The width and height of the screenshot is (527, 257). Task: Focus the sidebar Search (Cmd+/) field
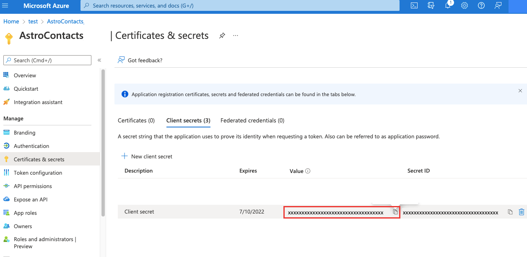tap(47, 60)
